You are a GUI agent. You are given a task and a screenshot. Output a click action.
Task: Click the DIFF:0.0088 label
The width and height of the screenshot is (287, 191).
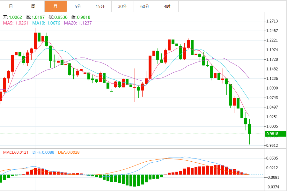43,152
